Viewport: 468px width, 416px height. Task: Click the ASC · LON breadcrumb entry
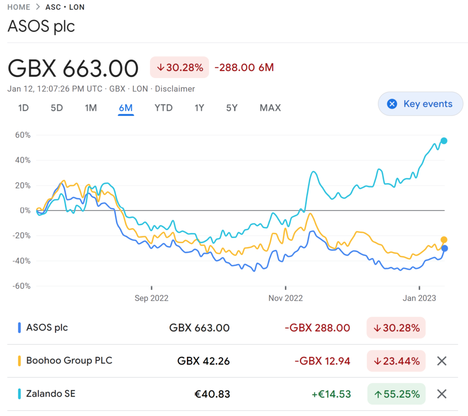65,7
